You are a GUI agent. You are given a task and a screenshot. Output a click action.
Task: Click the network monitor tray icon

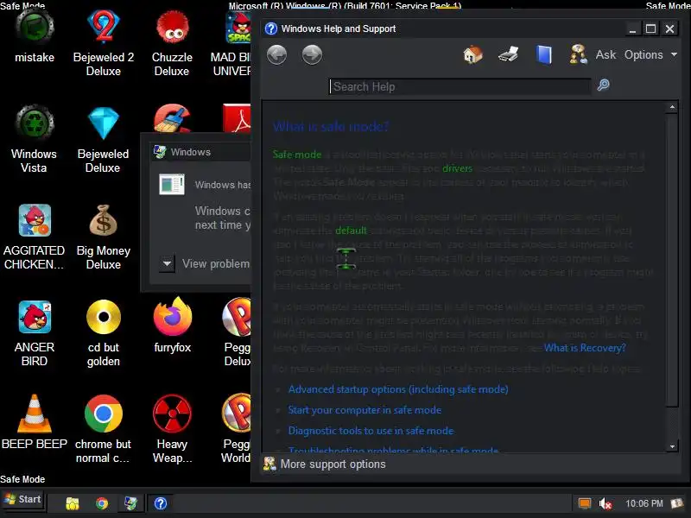[585, 503]
